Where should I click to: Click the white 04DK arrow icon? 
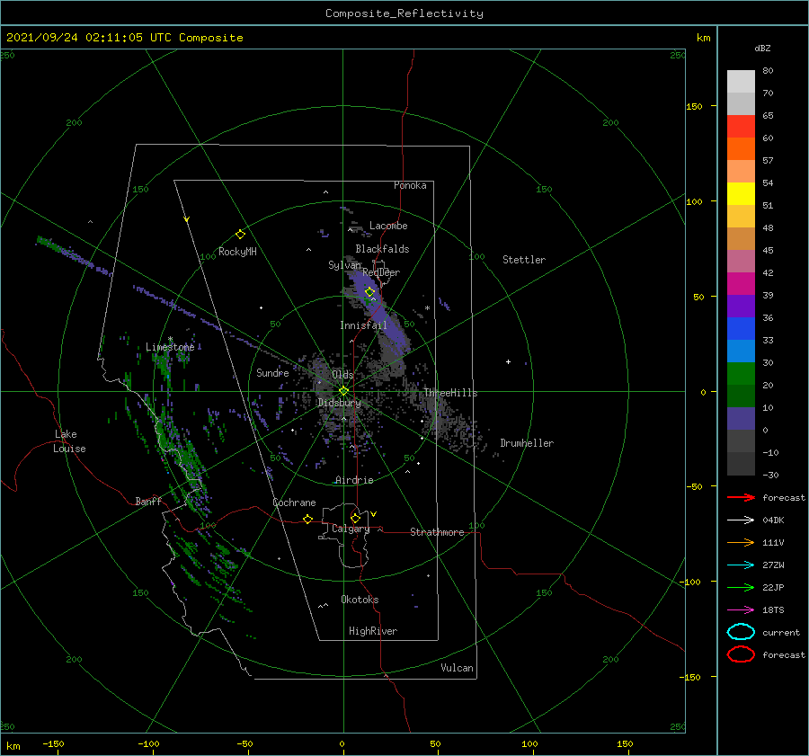pos(741,520)
